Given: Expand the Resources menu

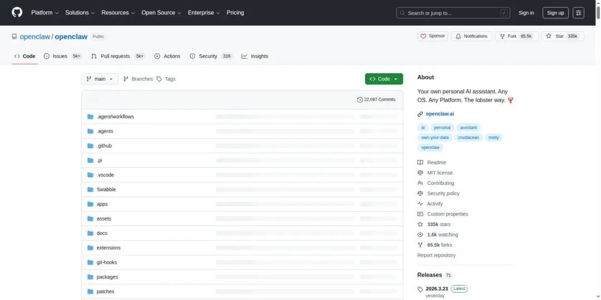Looking at the screenshot, I should coord(118,13).
